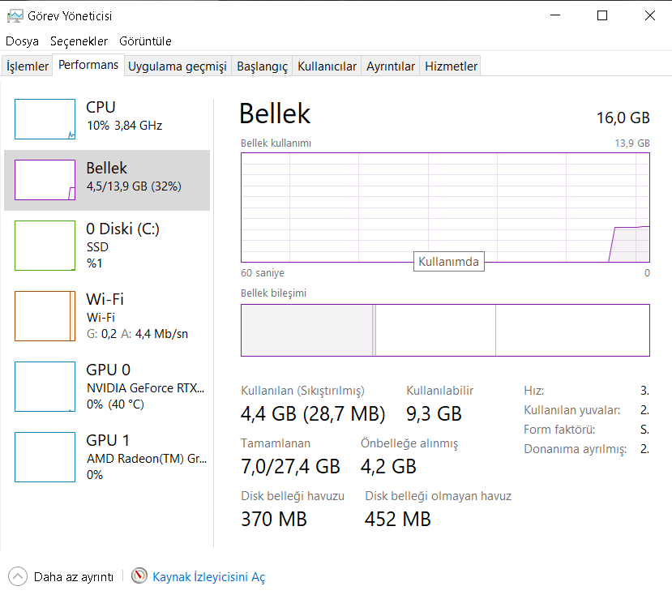
Task: Open the 'Kaynak İzleyicisini Aç' link
Action: (209, 577)
